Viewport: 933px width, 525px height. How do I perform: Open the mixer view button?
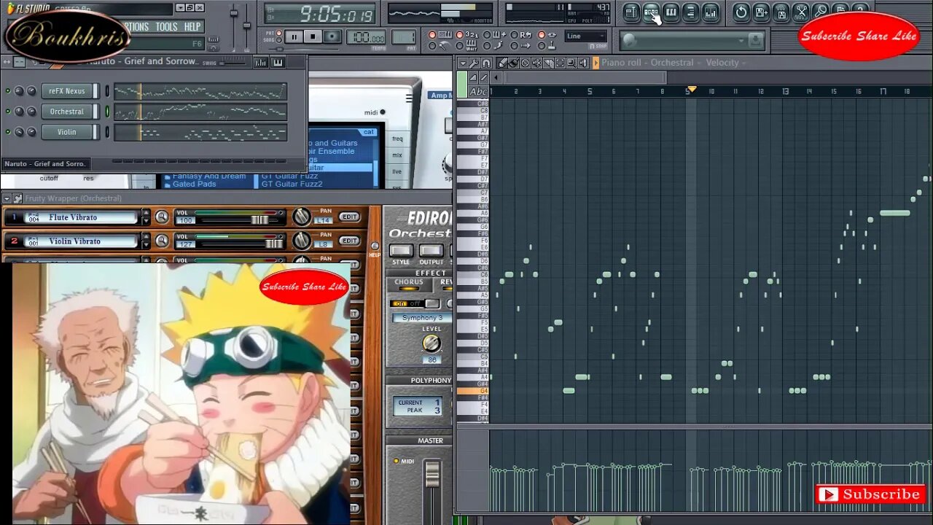click(710, 12)
